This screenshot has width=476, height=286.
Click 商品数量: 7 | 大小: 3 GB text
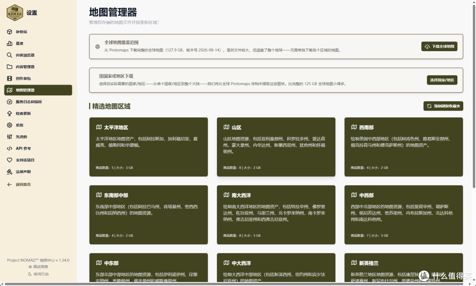pos(369,236)
